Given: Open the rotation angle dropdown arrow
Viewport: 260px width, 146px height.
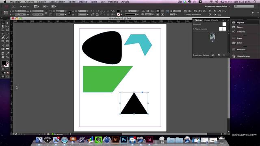Looking at the screenshot, I should click(88, 11).
